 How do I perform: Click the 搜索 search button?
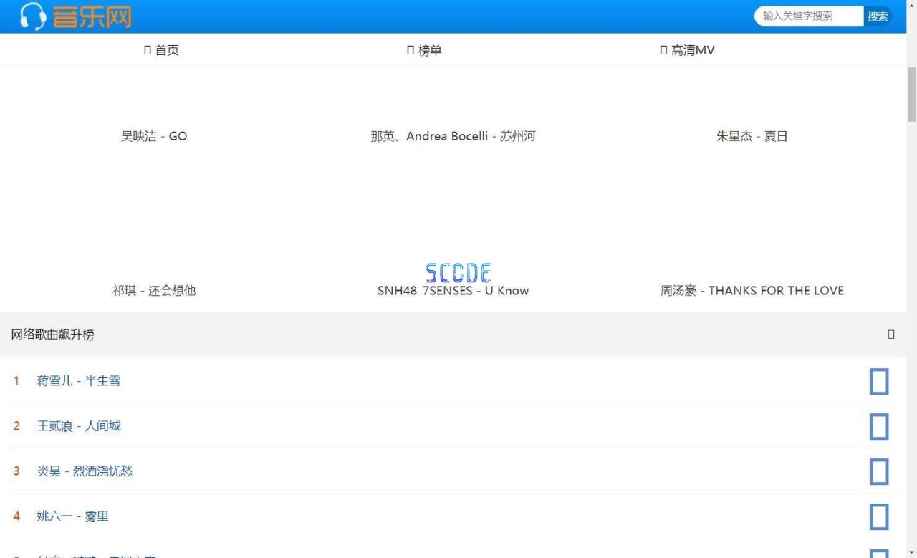coord(878,16)
